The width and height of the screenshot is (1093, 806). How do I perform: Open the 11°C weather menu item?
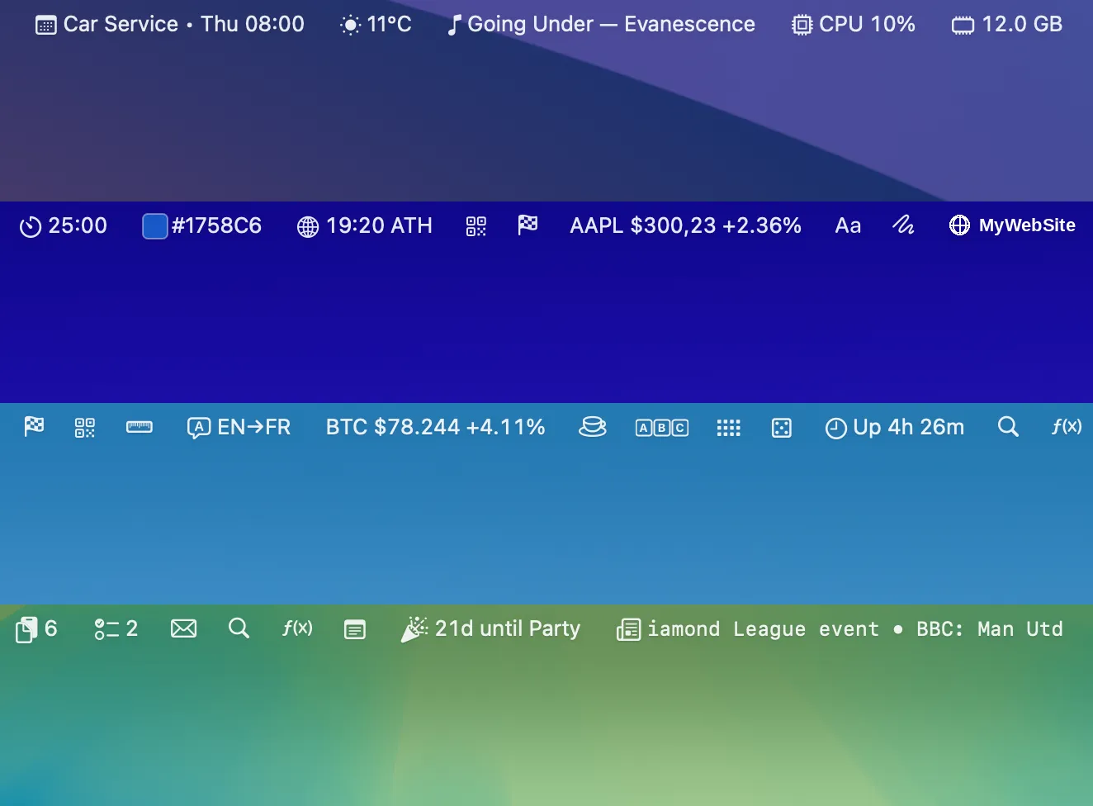376,24
